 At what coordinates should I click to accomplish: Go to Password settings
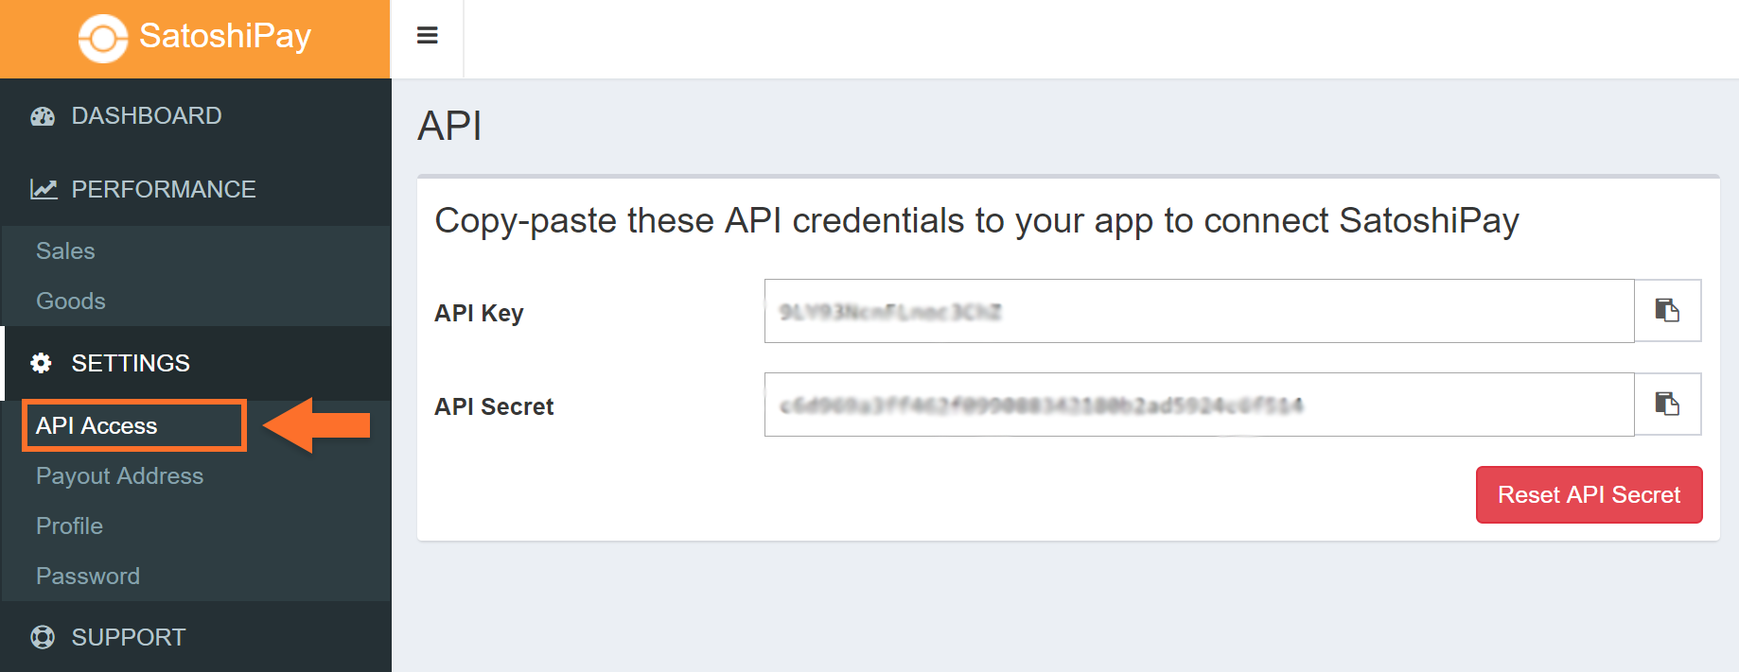[x=88, y=576]
